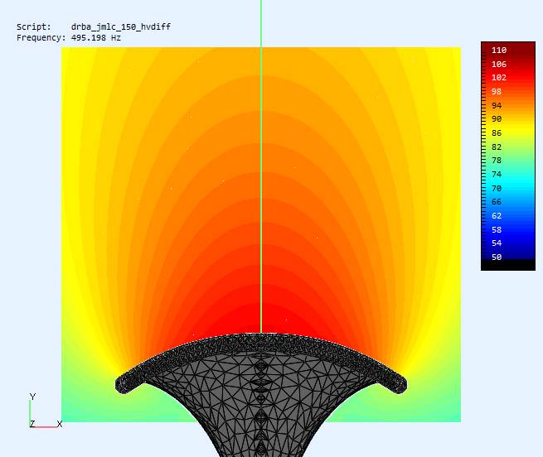This screenshot has height=457, width=543.
Task: Click the Y axis label of orientation gizmo
Action: coord(33,397)
